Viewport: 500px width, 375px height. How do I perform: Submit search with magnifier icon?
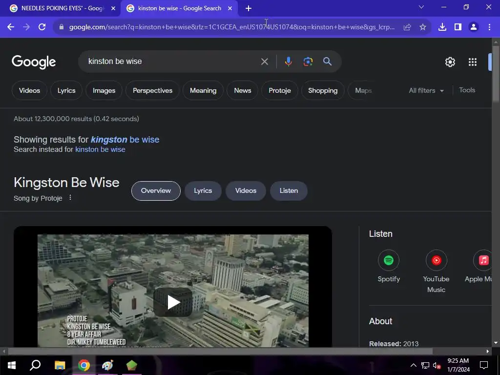(327, 62)
